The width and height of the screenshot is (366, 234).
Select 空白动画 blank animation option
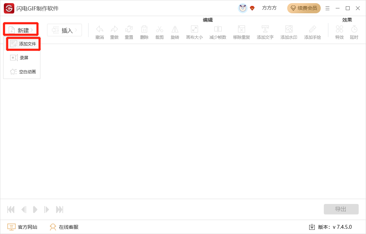[25, 72]
